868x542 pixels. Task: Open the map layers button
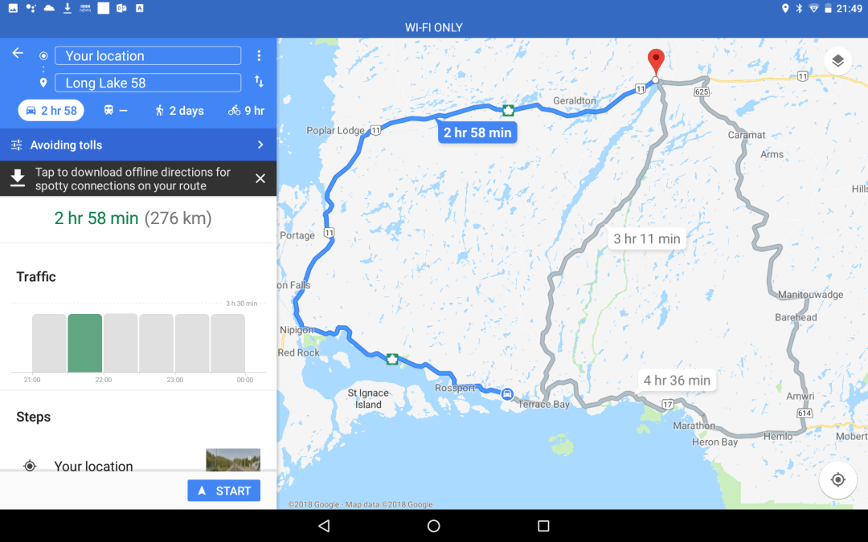coord(837,61)
